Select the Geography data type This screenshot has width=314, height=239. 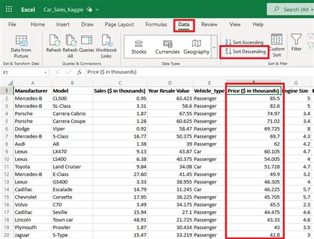tap(196, 47)
